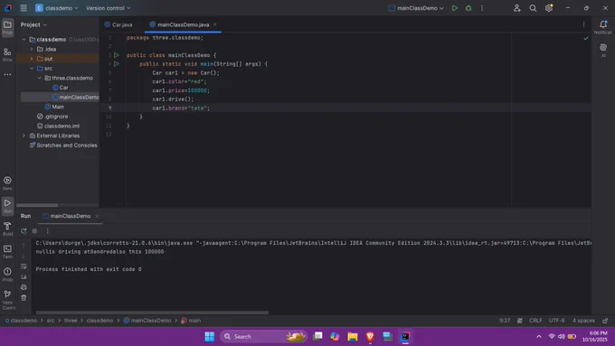
Task: Collapse the src folder
Action: tap(32, 68)
